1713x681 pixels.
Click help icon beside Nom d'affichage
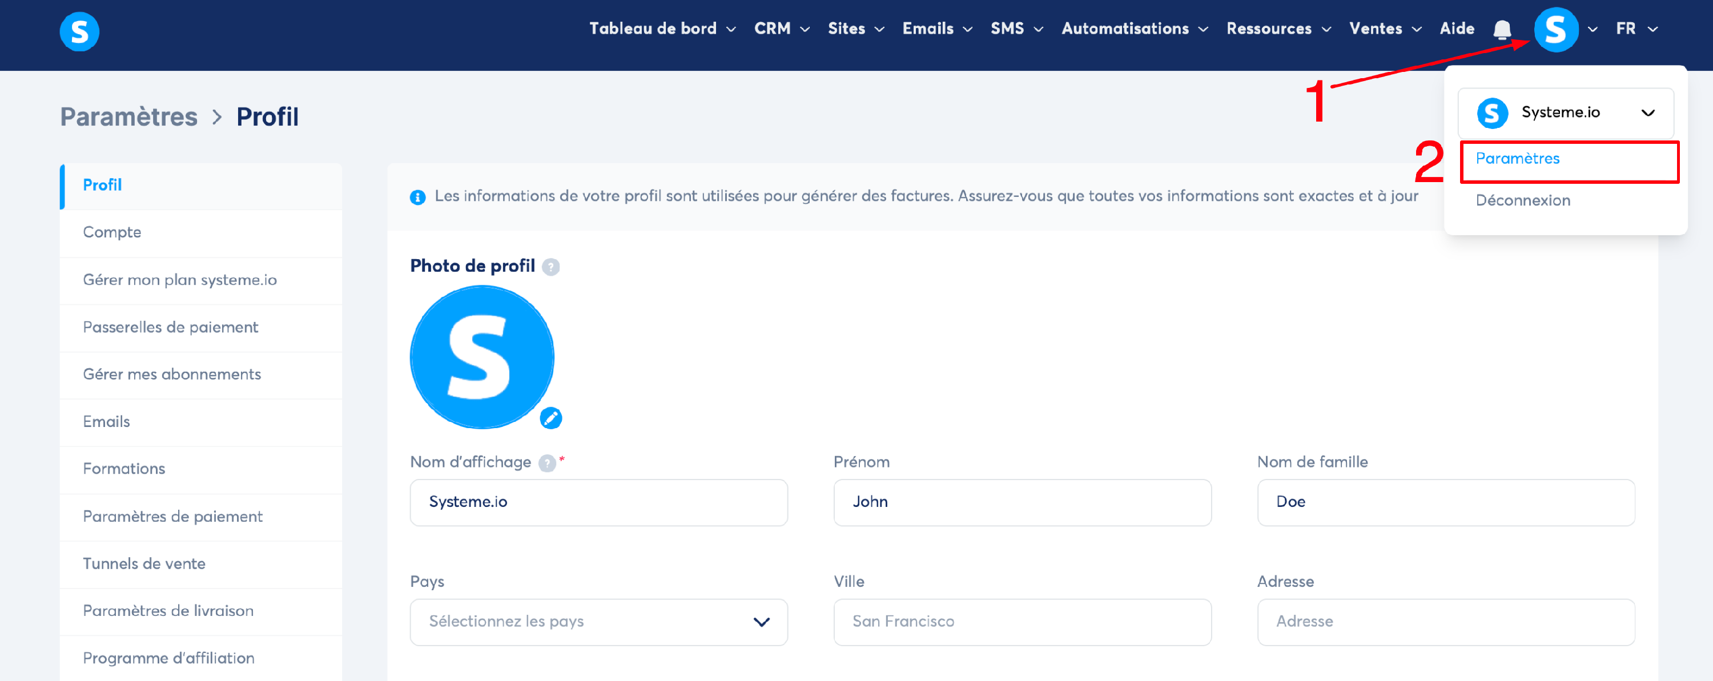pos(546,463)
